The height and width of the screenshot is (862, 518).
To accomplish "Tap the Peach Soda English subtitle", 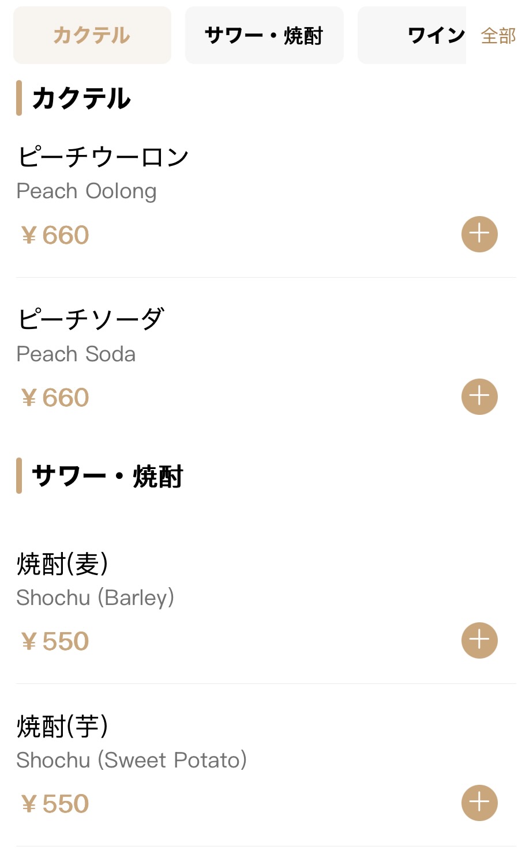I will [76, 354].
